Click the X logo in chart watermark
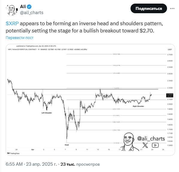 pyautogui.click(x=145, y=145)
